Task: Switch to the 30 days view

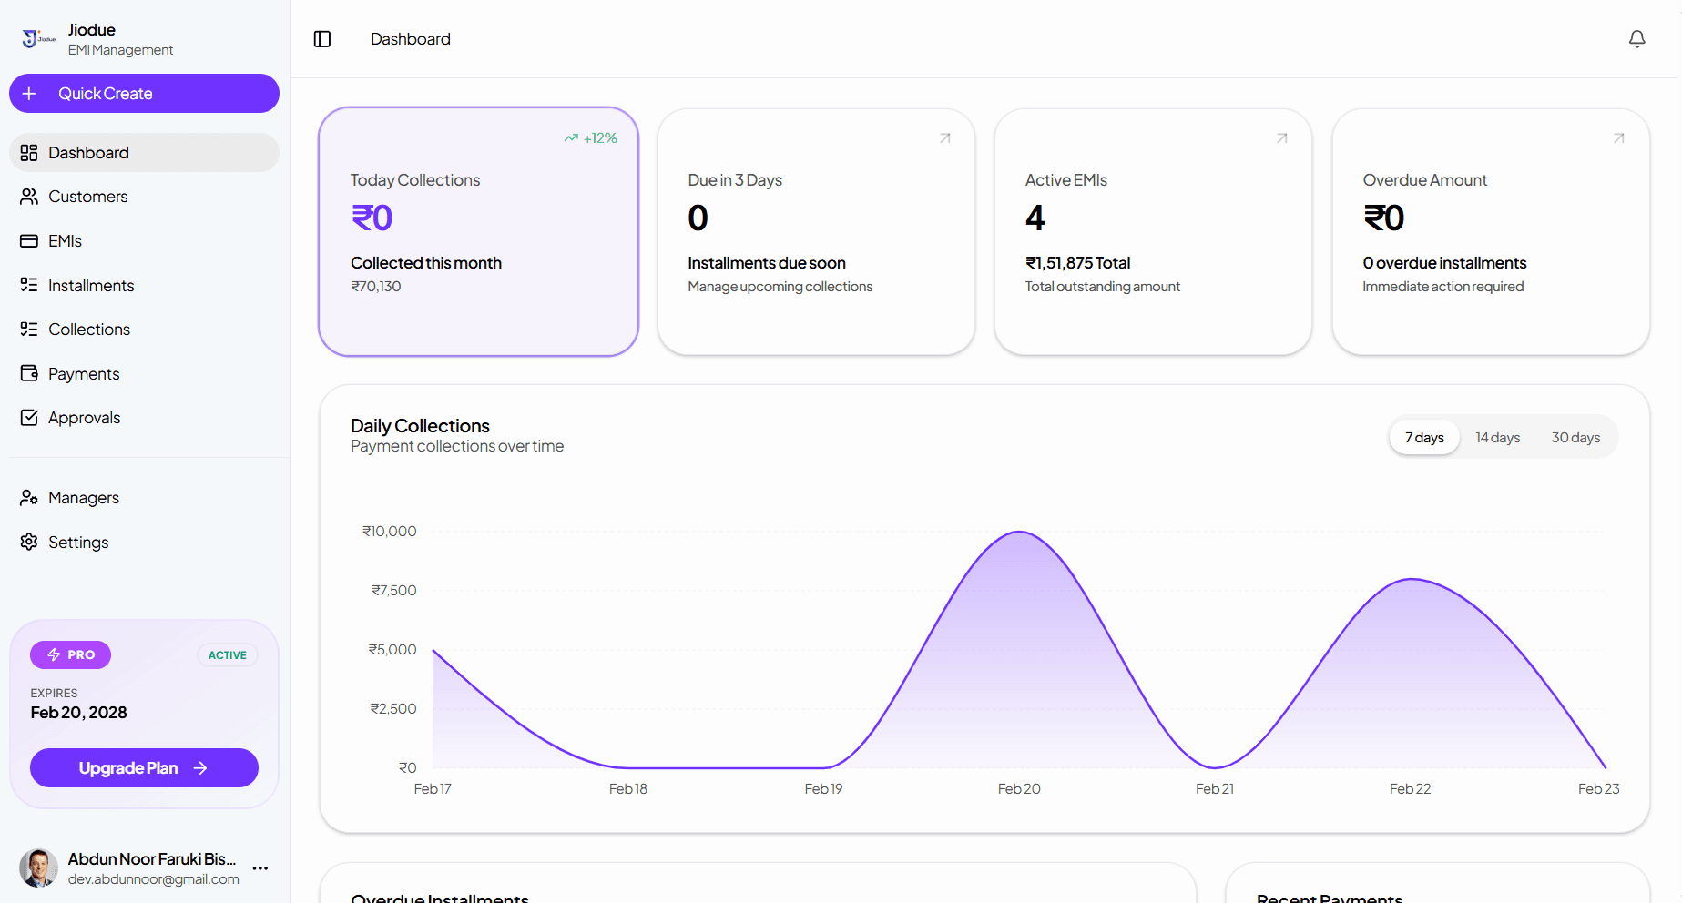Action: (1575, 437)
